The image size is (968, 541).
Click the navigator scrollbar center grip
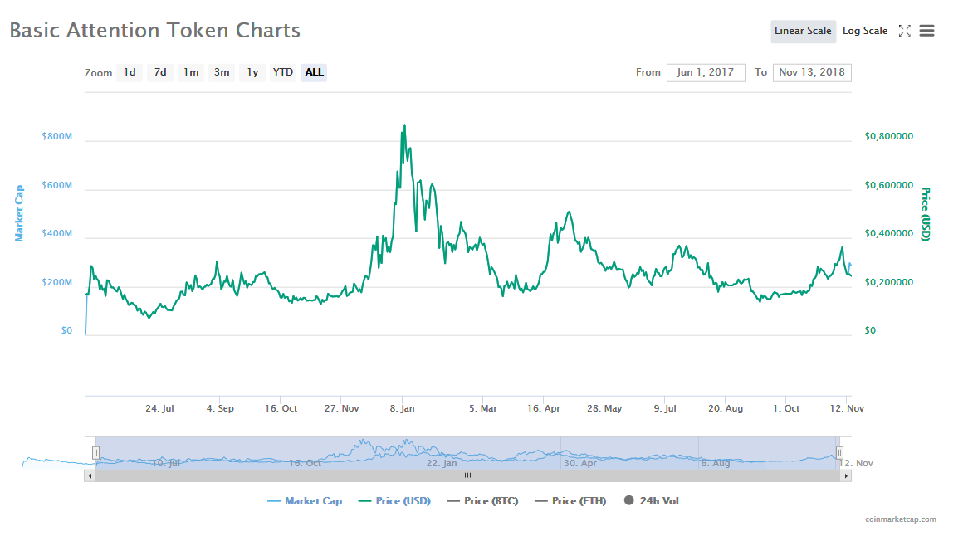(468, 475)
